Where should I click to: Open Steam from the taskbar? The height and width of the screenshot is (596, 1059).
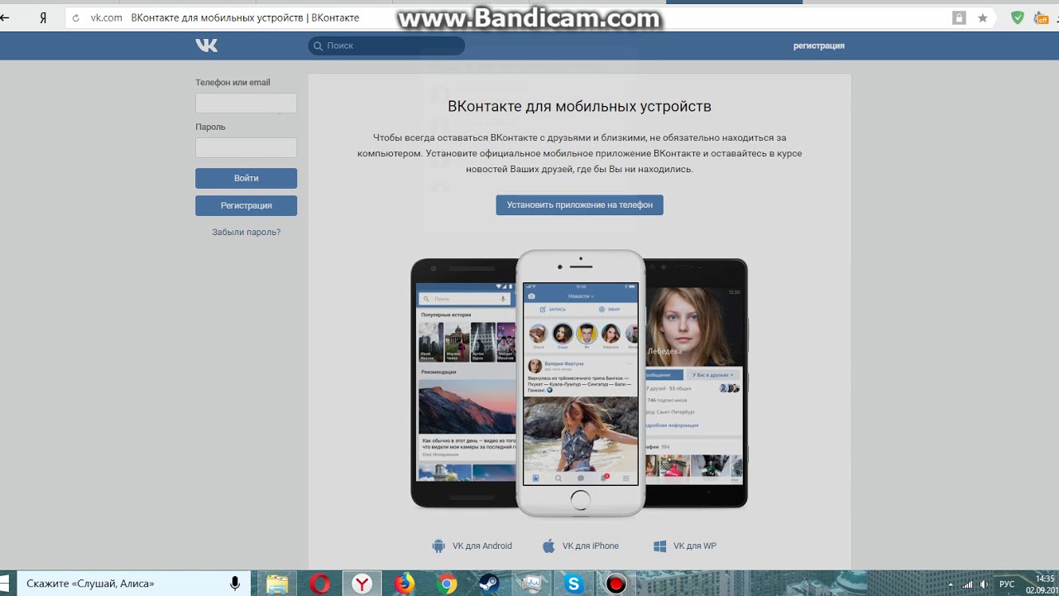489,584
